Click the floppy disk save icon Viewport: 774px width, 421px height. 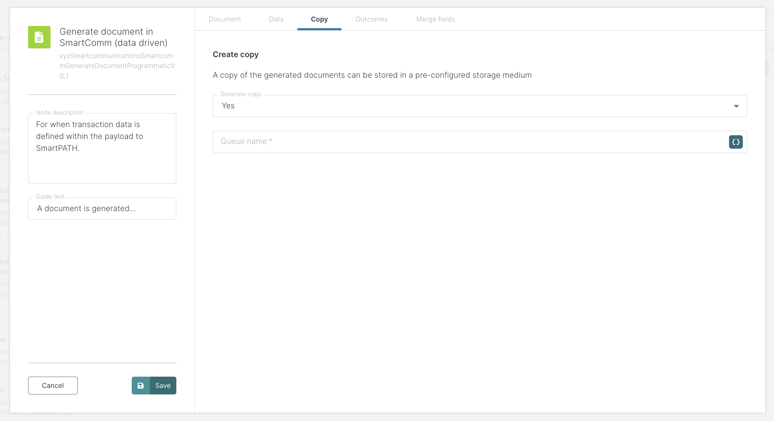point(141,385)
